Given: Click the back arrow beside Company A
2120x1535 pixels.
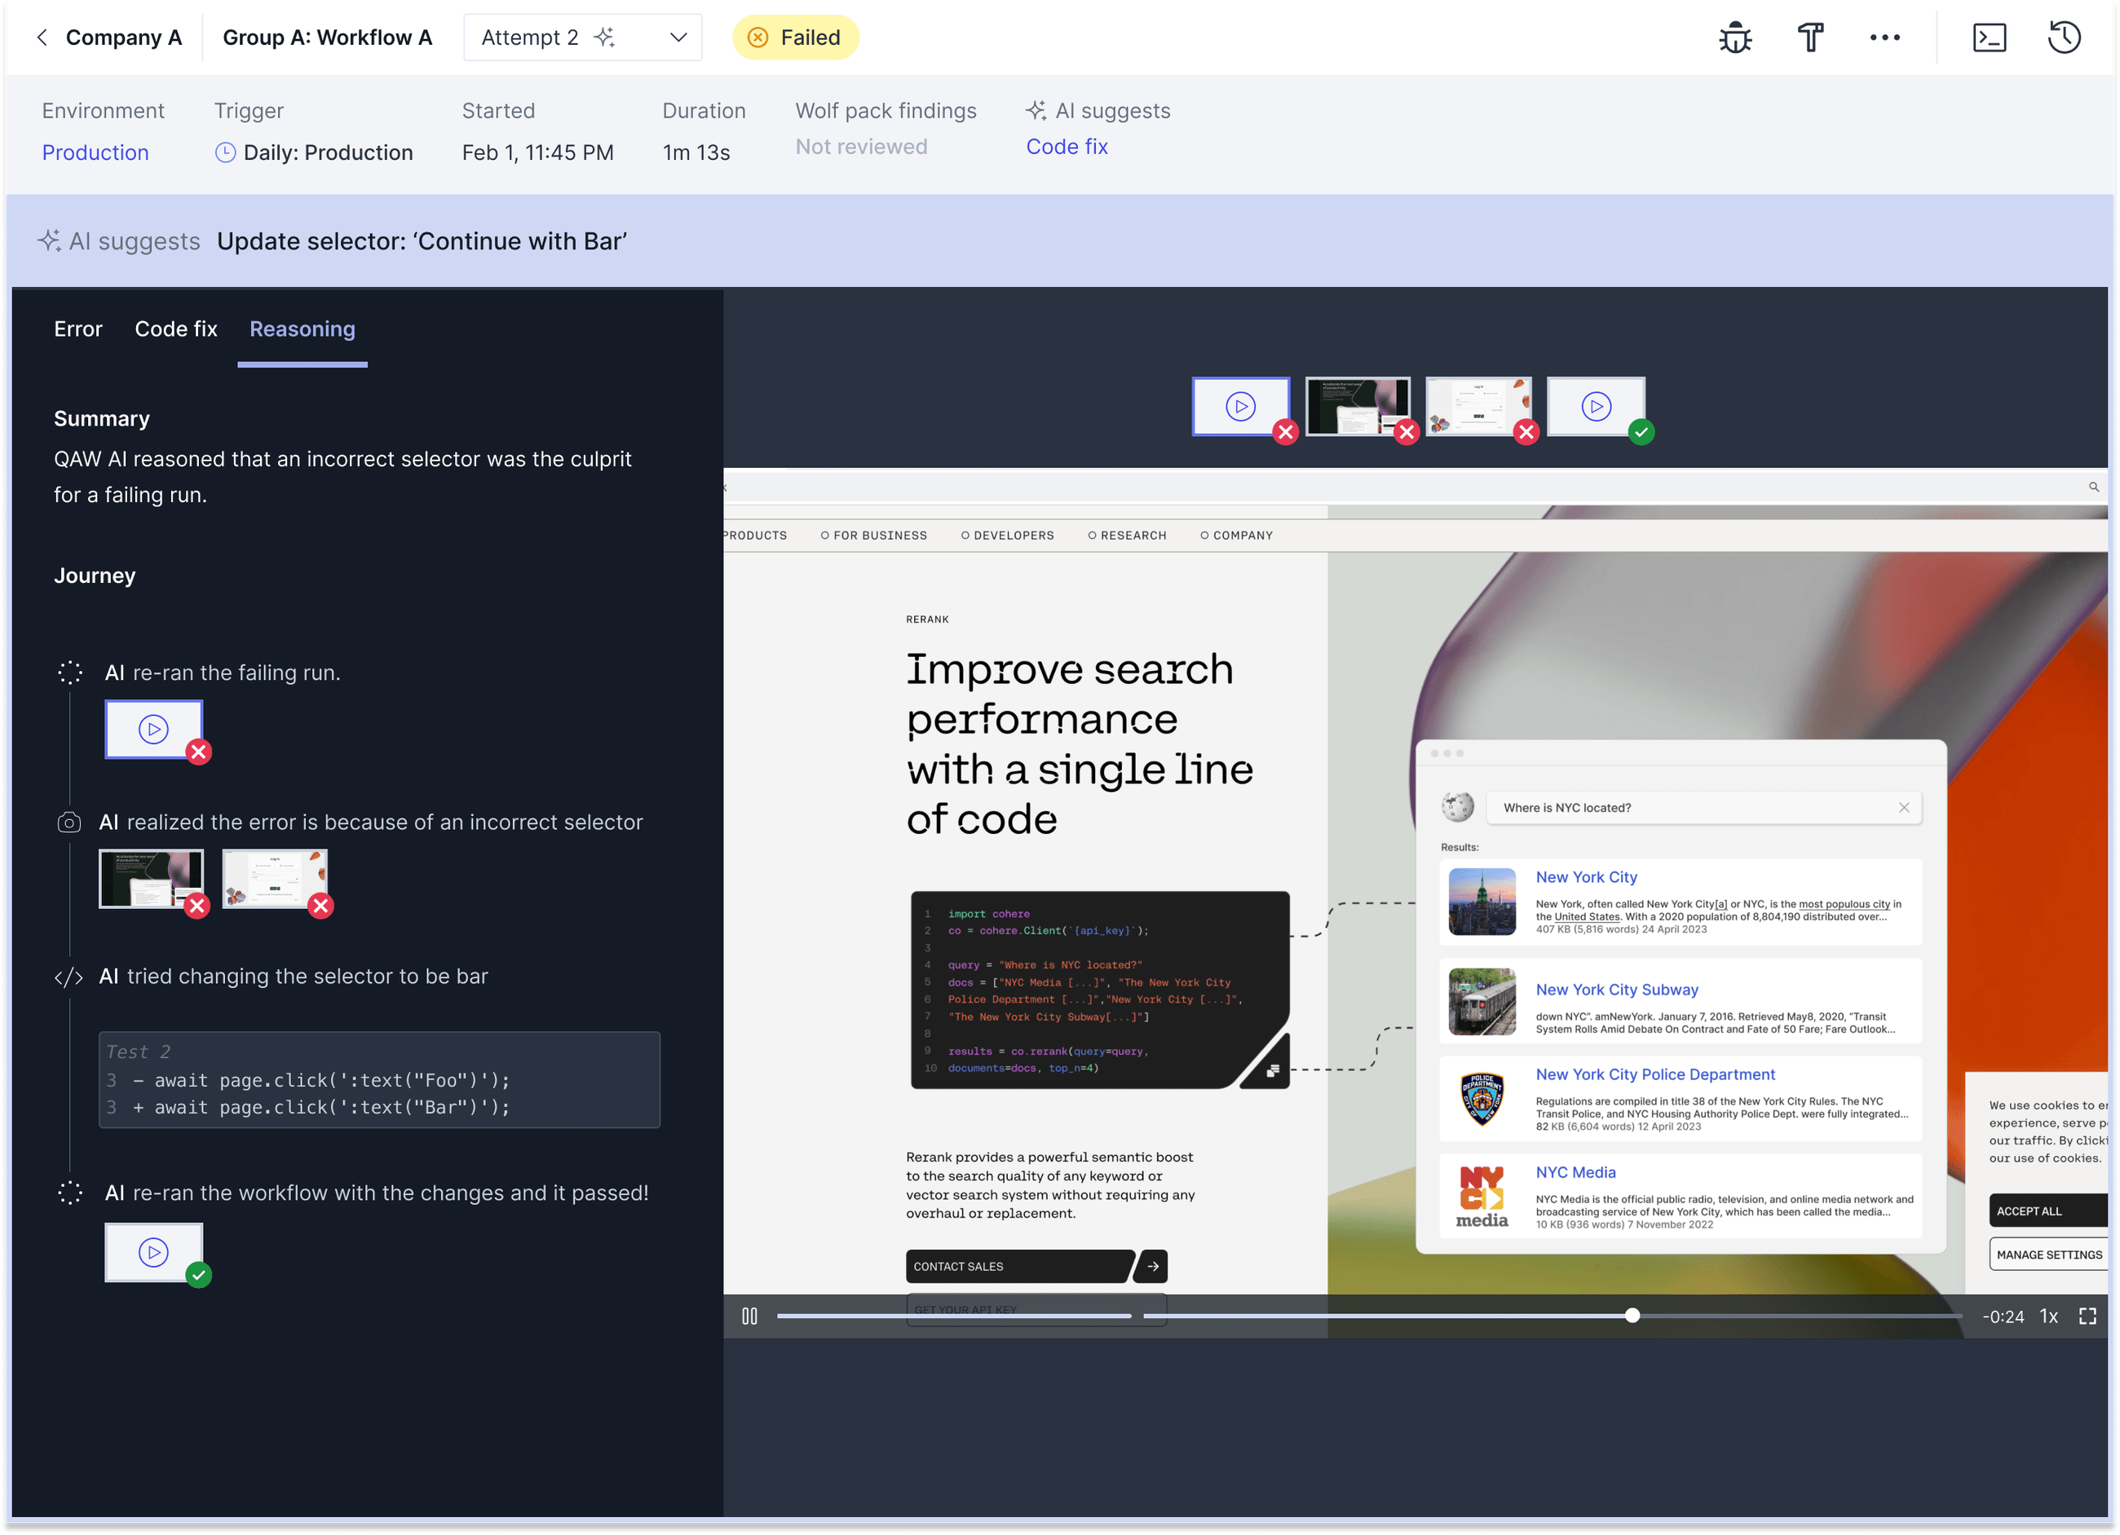Looking at the screenshot, I should [x=42, y=37].
